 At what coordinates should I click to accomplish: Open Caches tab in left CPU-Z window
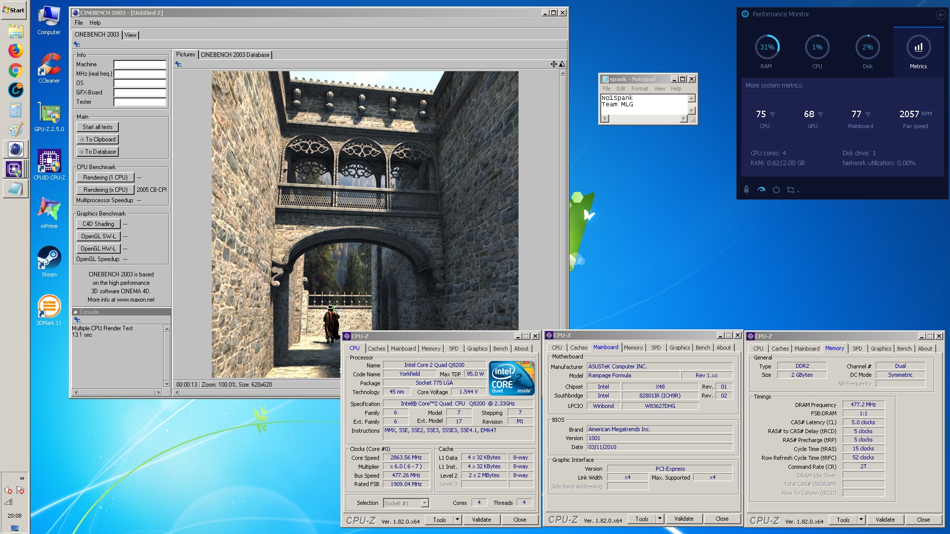376,349
